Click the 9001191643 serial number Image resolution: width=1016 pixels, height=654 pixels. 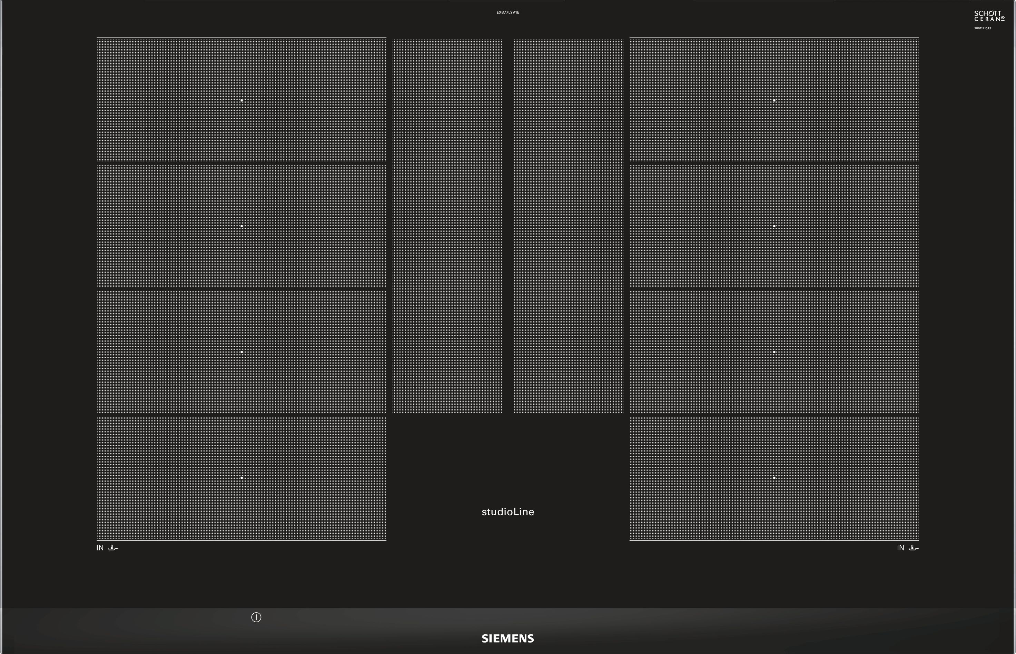983,28
